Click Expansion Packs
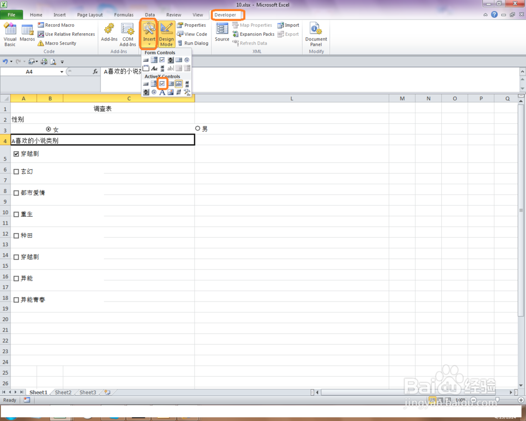 pyautogui.click(x=254, y=34)
